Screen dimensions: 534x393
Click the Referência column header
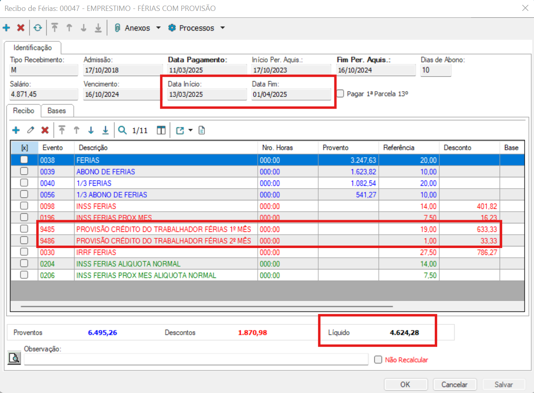(x=409, y=147)
